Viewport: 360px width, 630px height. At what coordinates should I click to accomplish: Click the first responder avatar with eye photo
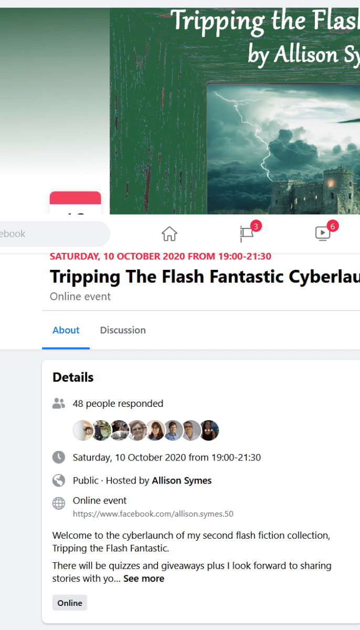click(x=83, y=430)
